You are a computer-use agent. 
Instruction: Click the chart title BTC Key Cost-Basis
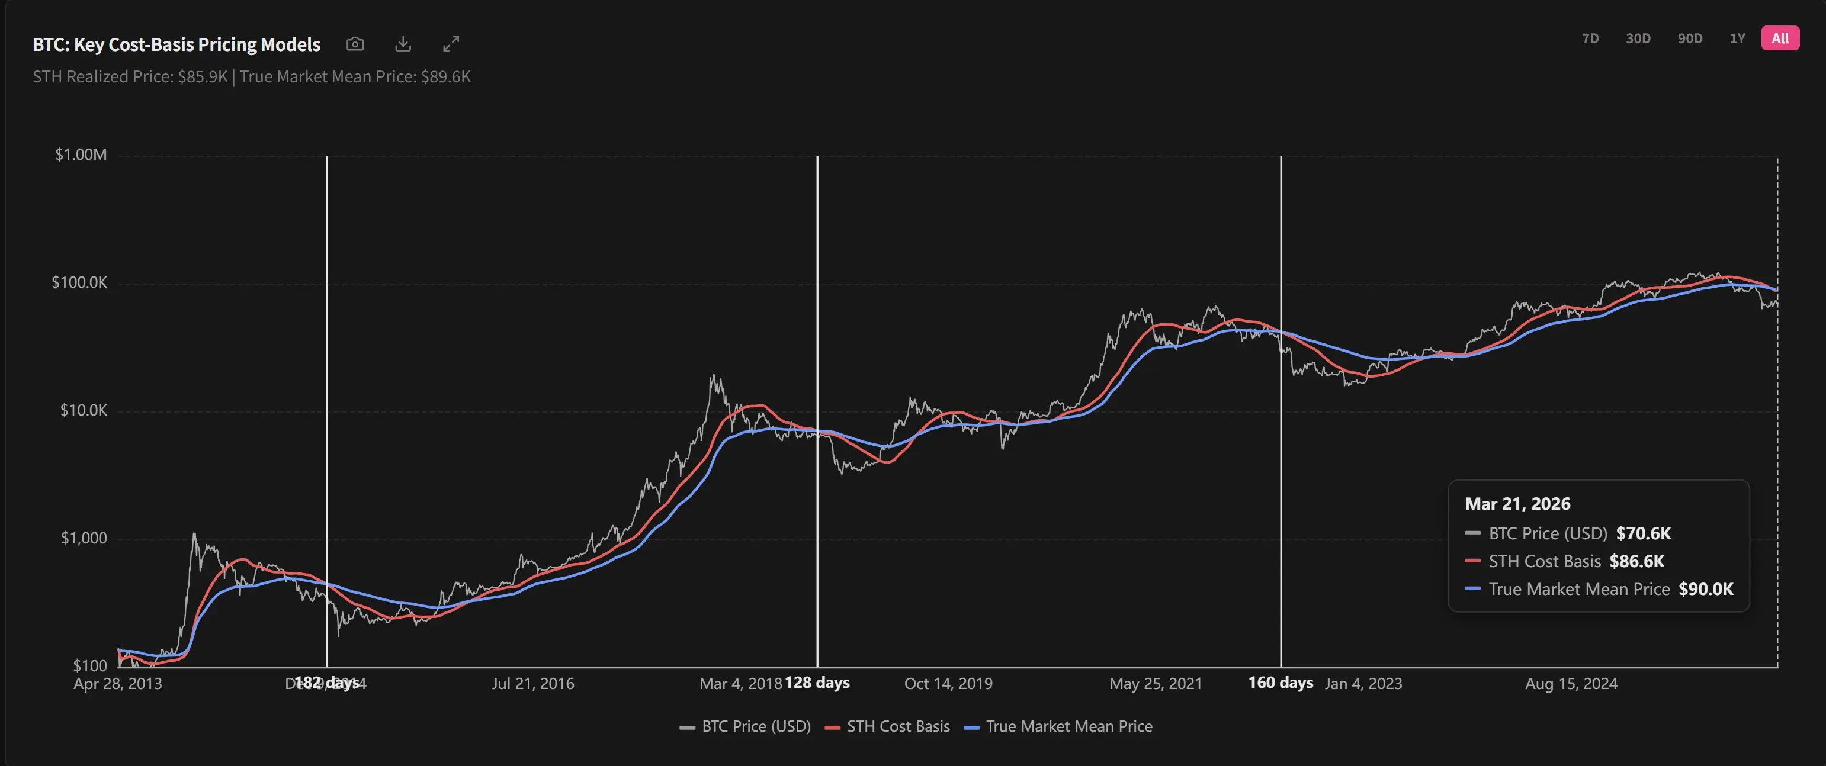(x=176, y=44)
